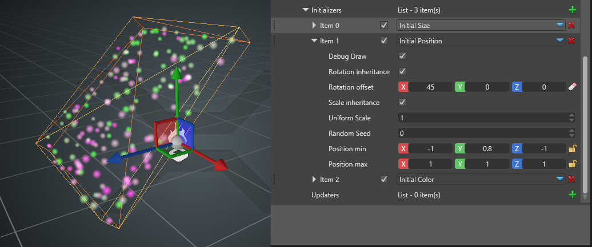Delete the Initial Position initializer
The height and width of the screenshot is (247, 592).
(x=571, y=41)
